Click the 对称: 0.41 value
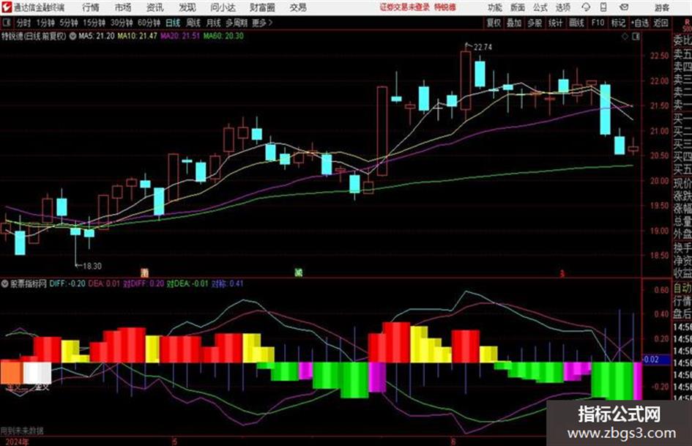The height and width of the screenshot is (446, 692). [227, 283]
